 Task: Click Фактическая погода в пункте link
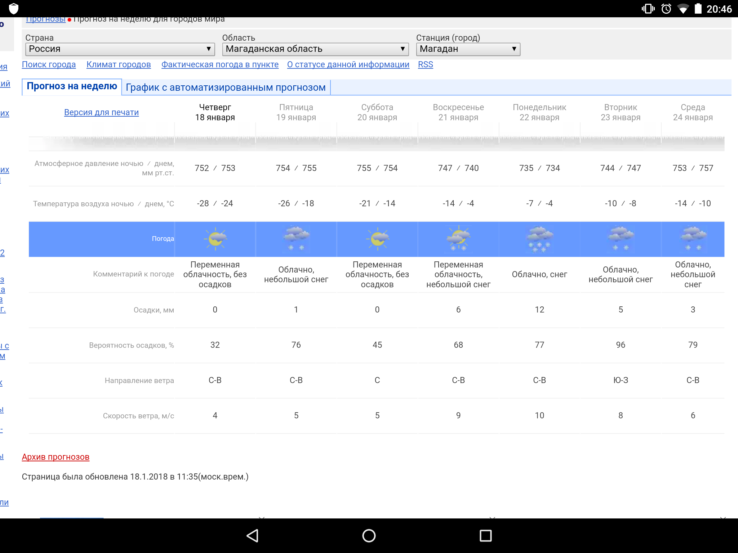(220, 64)
